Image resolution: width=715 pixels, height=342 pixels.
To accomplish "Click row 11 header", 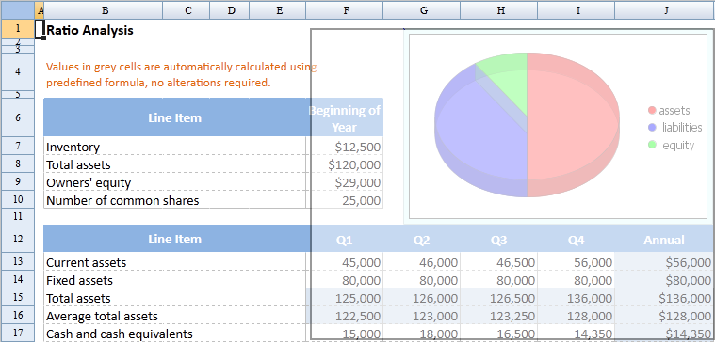I will [x=18, y=216].
